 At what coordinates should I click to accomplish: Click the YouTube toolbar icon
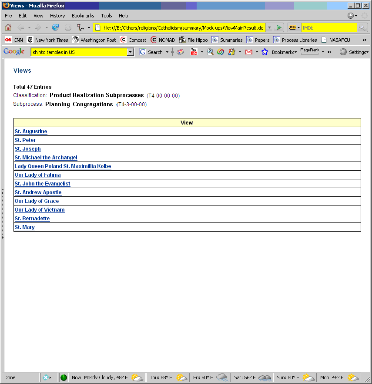click(x=194, y=52)
